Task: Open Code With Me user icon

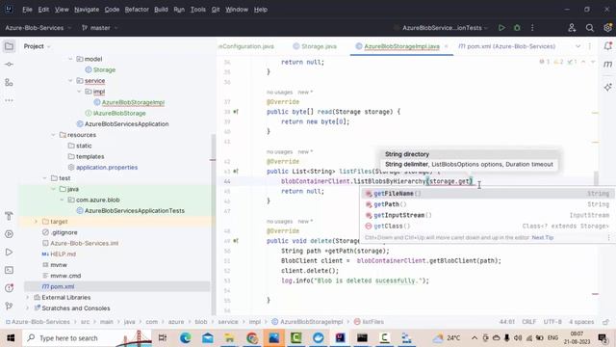Action: click(572, 28)
